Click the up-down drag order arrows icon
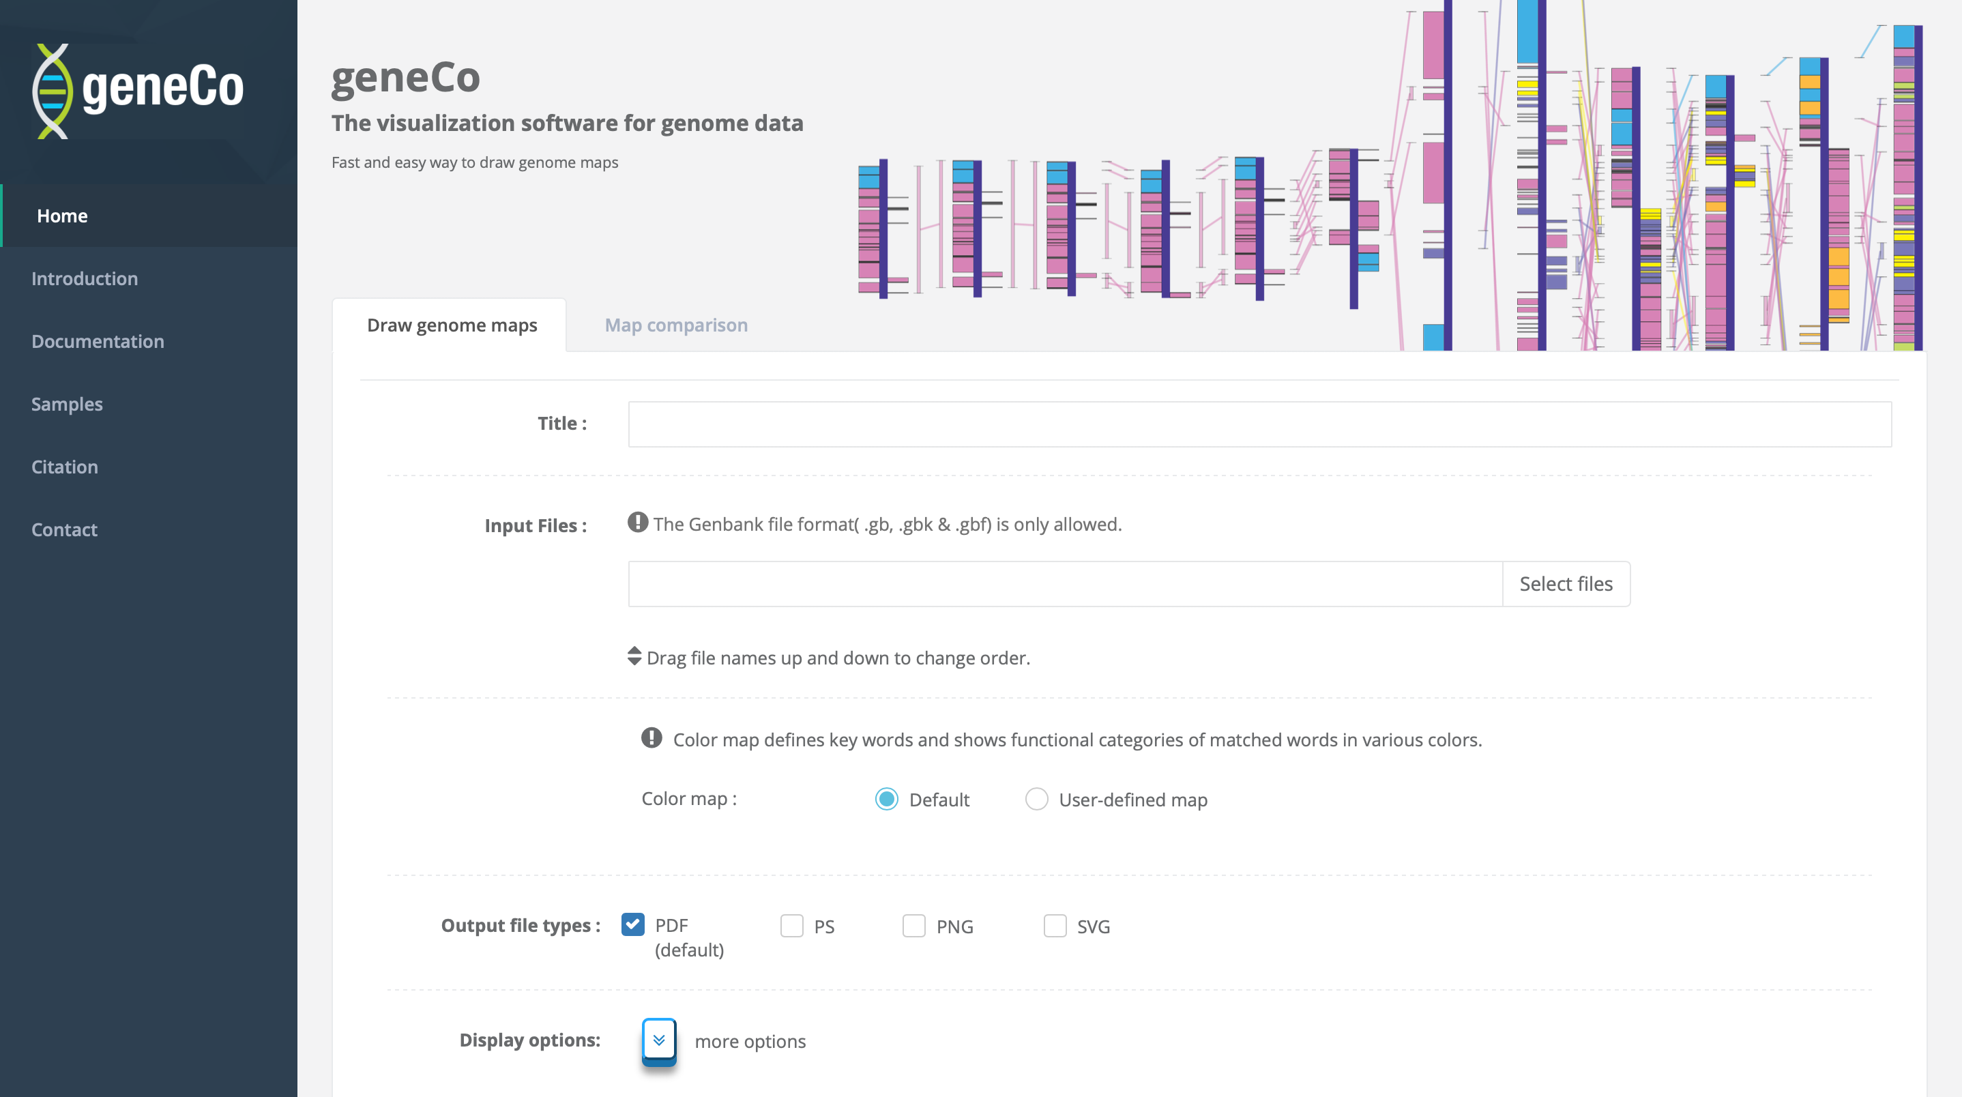The height and width of the screenshot is (1097, 1962). pos(634,656)
